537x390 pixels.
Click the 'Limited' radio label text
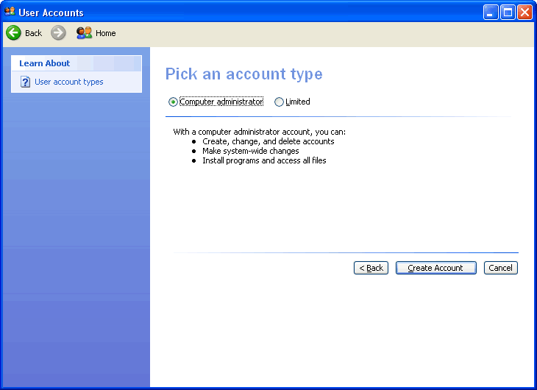(298, 102)
